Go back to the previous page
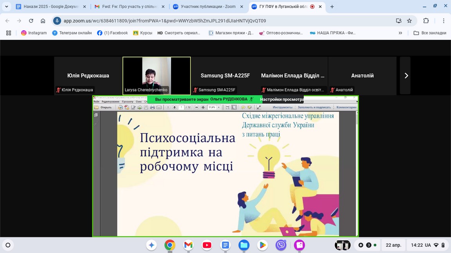 [x=7, y=21]
